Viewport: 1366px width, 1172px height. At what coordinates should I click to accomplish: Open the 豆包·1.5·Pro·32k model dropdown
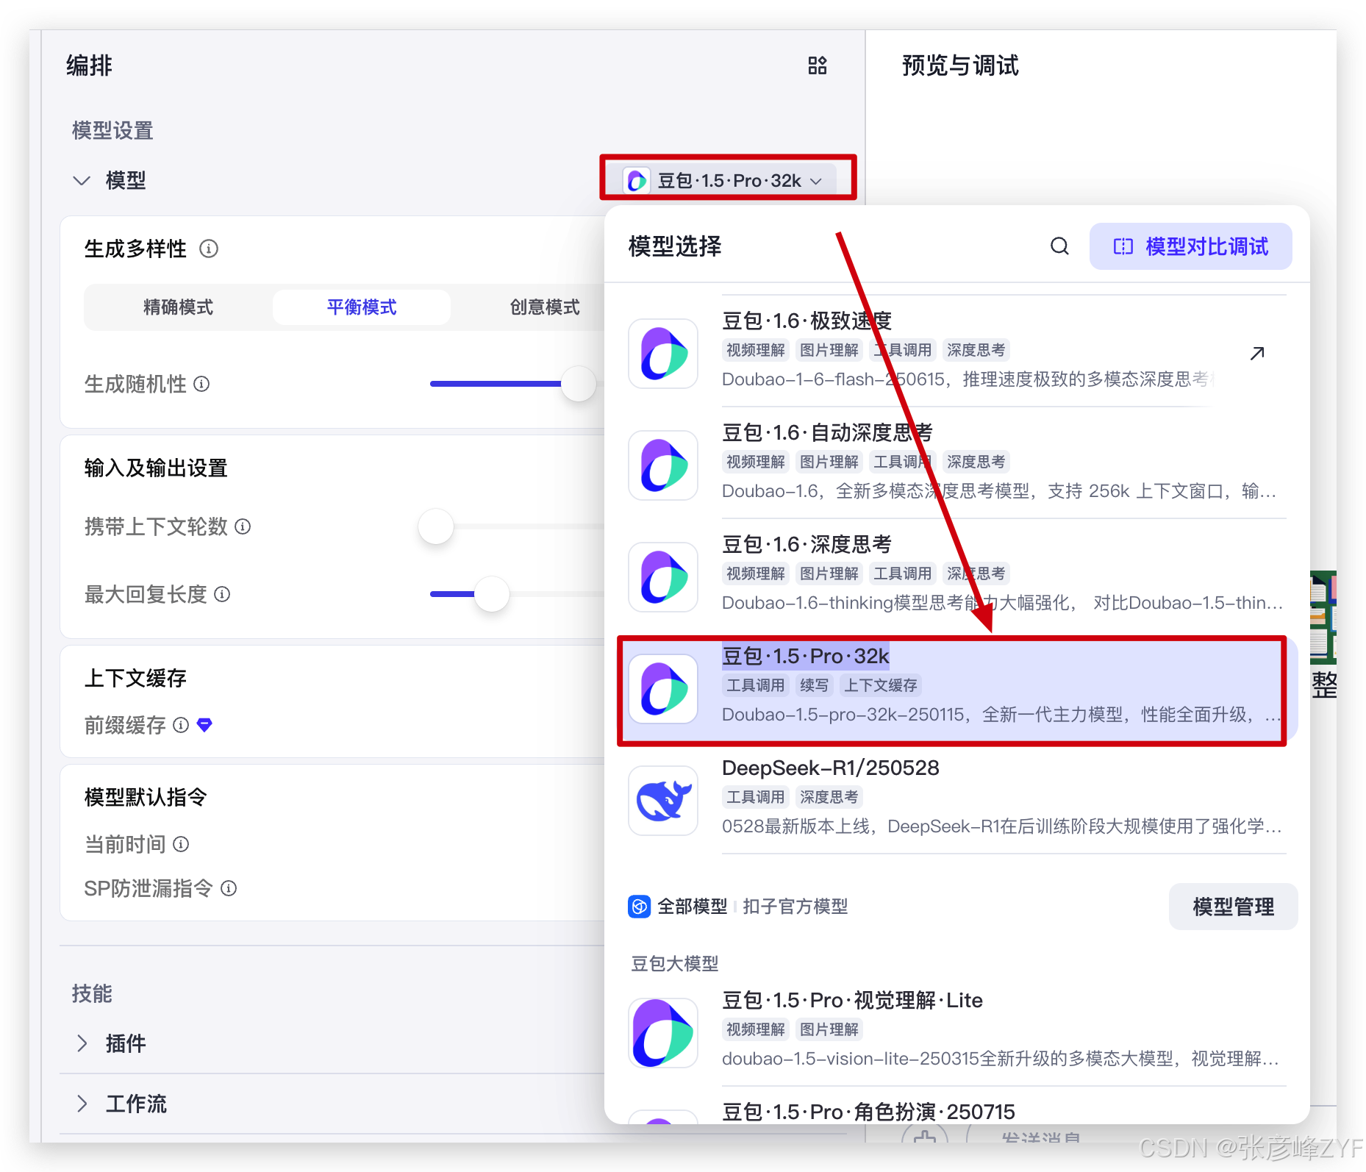(729, 180)
